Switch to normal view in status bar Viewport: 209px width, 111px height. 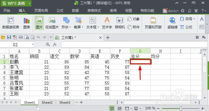point(112,108)
